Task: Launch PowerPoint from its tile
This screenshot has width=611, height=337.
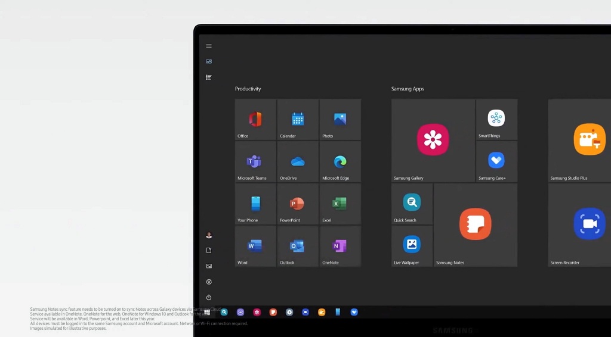Action: [x=298, y=204]
